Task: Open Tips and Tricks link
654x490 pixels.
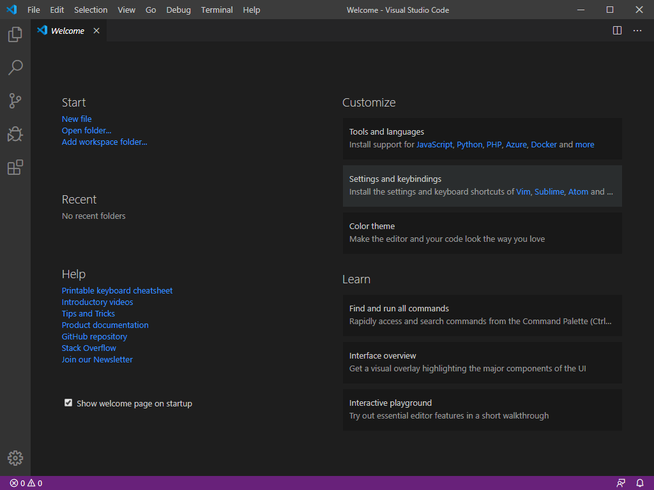Action: tap(88, 314)
